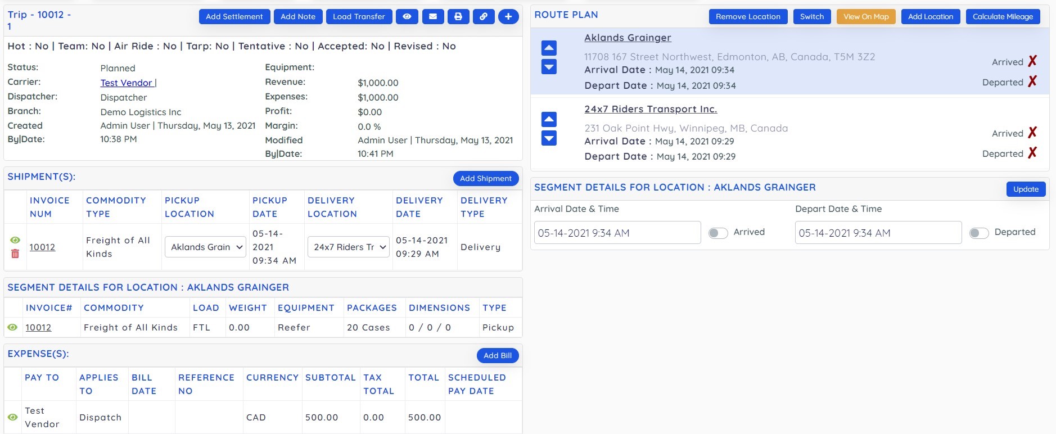Open the Aklands Grainger pickup location dropdown

point(205,247)
